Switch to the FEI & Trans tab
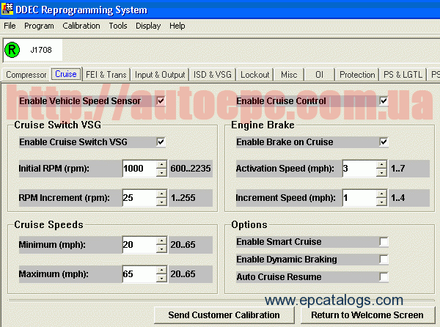This screenshot has height=327, width=440. click(x=106, y=75)
